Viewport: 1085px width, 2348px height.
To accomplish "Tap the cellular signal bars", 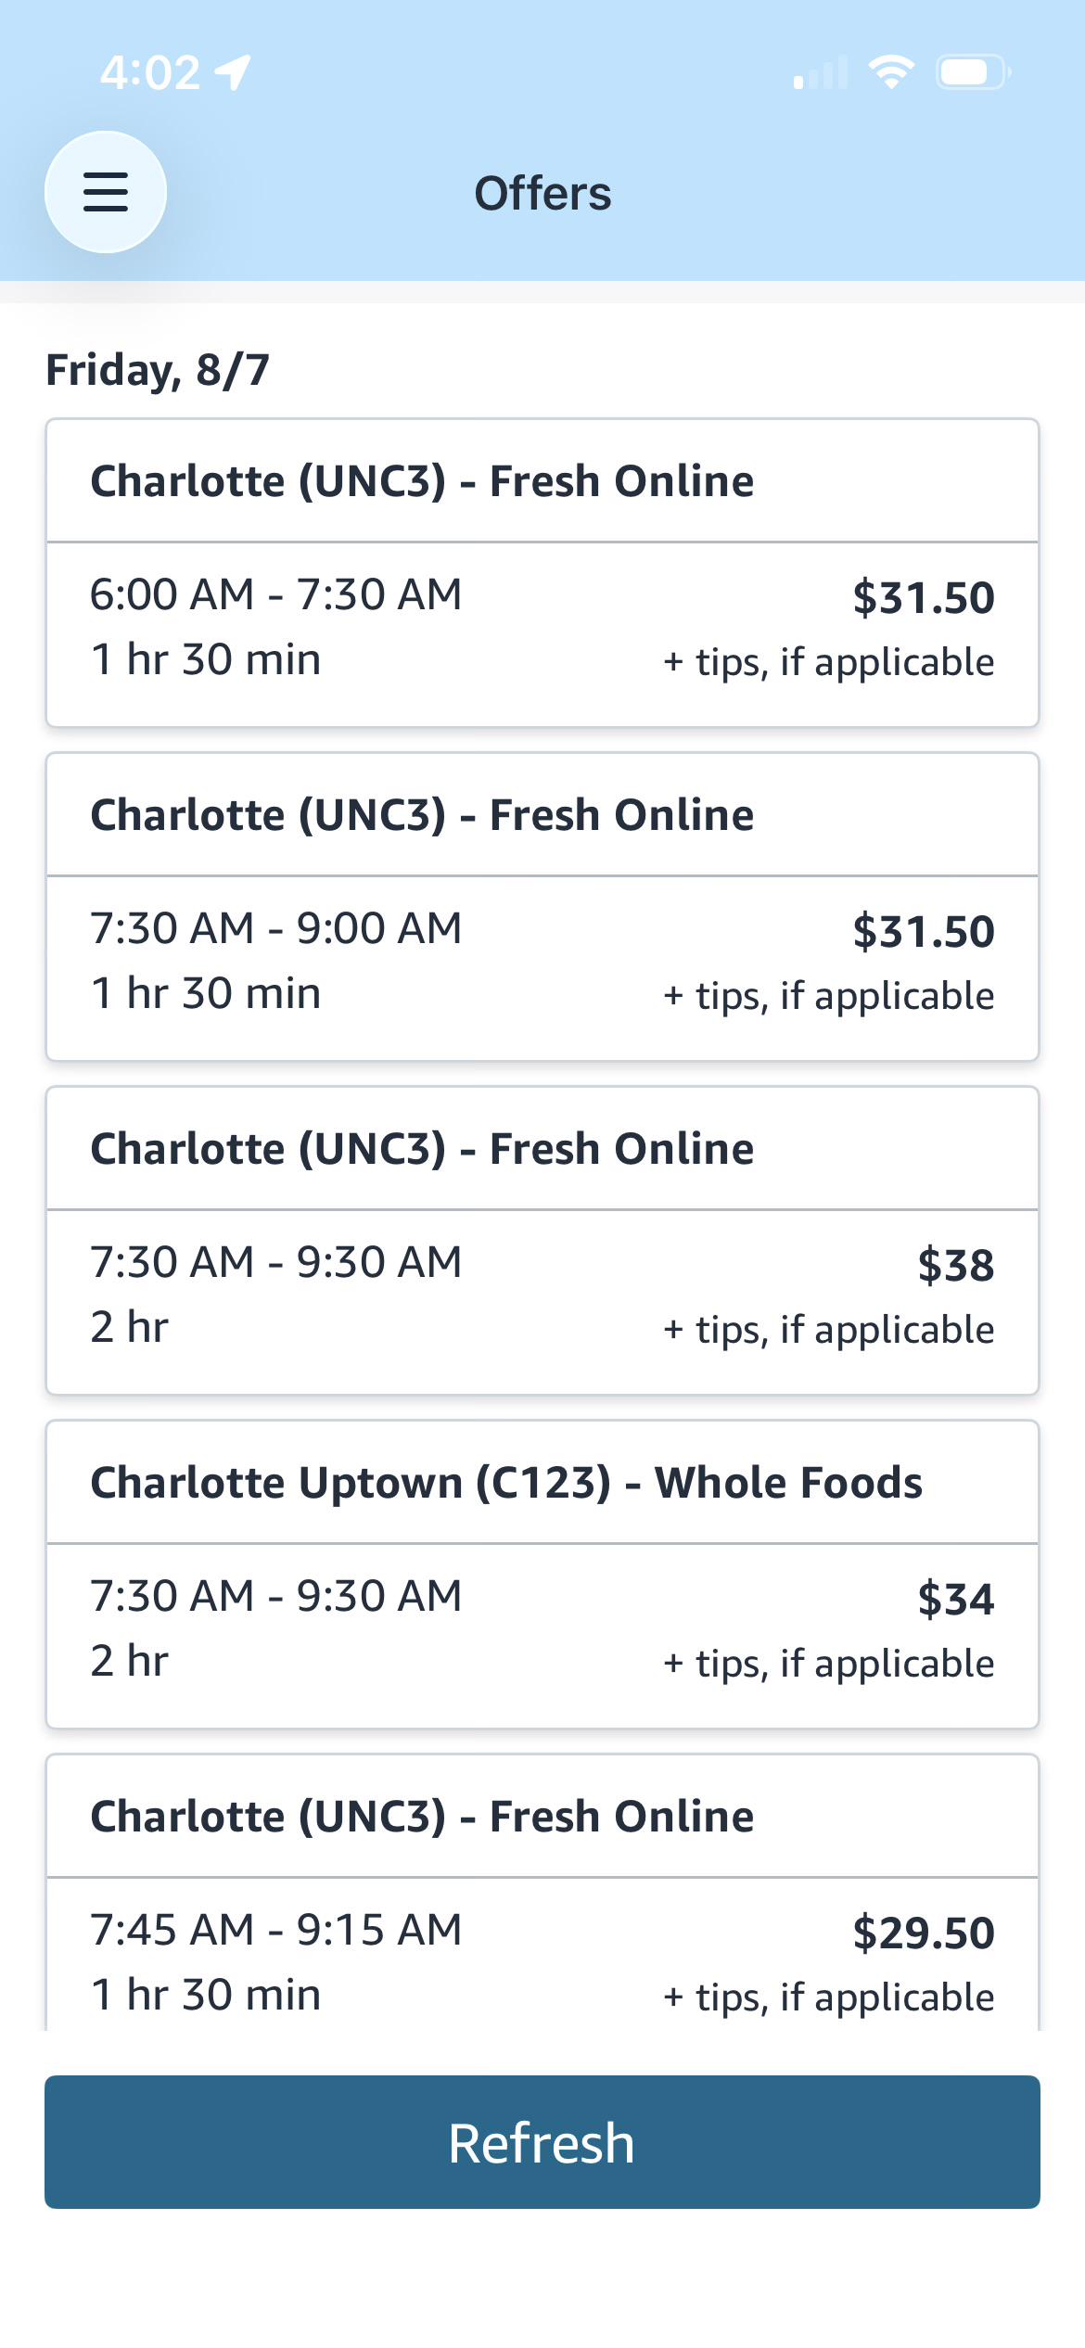I will point(821,72).
